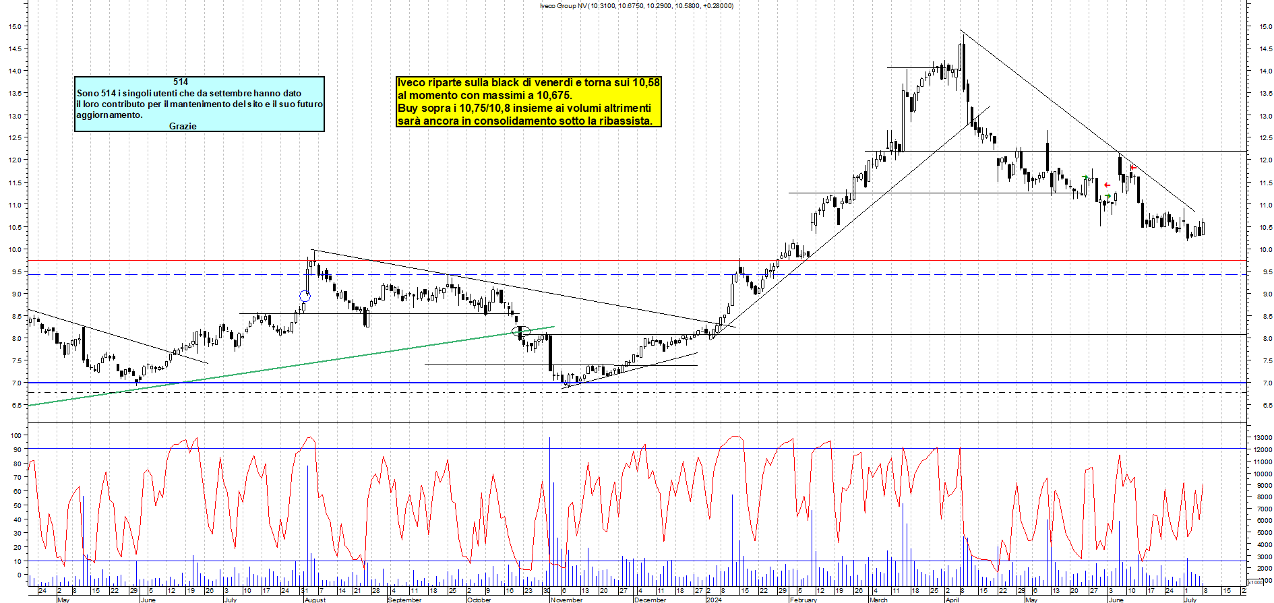The width and height of the screenshot is (1274, 603).
Task: Click the line 'Buy sopra i 10,75/10,8 insieme ai volumi'
Action: click(x=524, y=108)
